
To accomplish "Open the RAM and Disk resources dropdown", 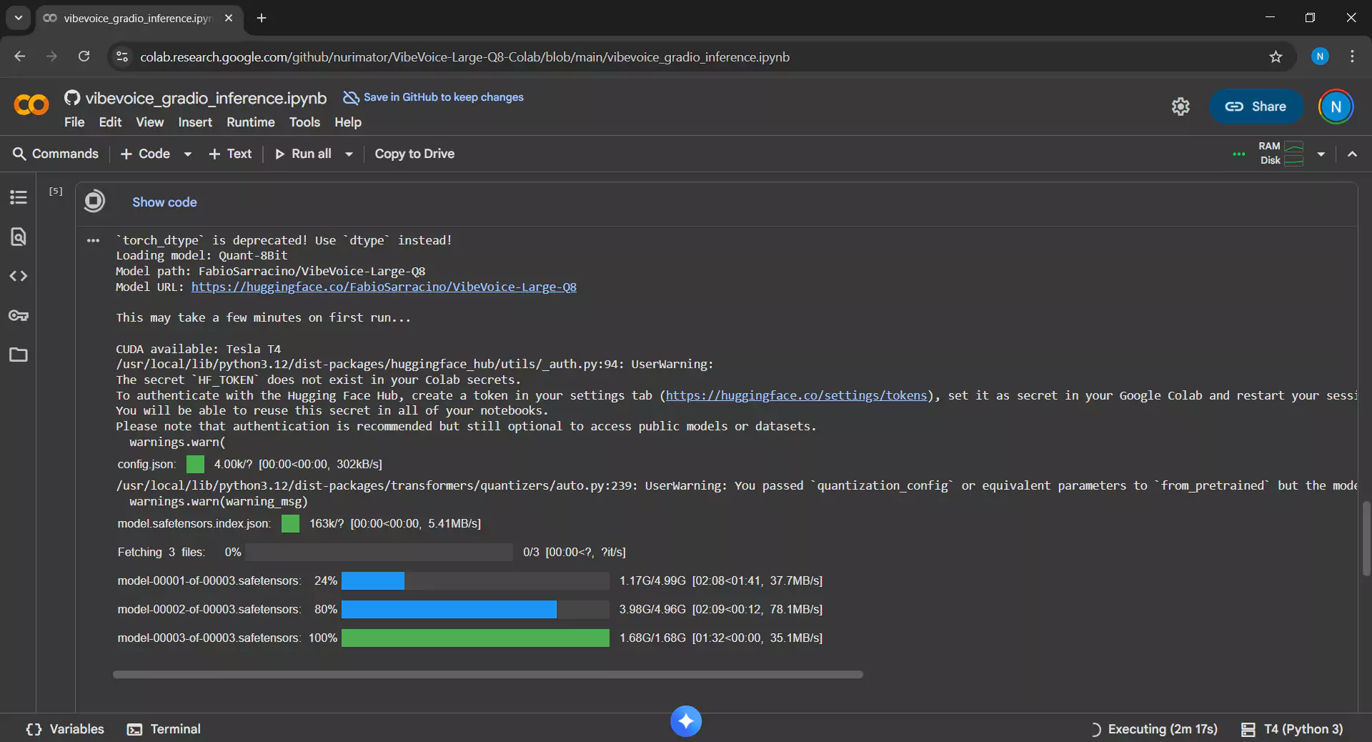I will [x=1322, y=154].
